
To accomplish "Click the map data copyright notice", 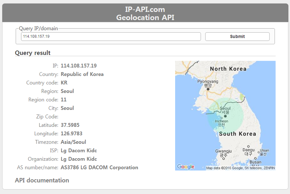I will pyautogui.click(x=240, y=168).
